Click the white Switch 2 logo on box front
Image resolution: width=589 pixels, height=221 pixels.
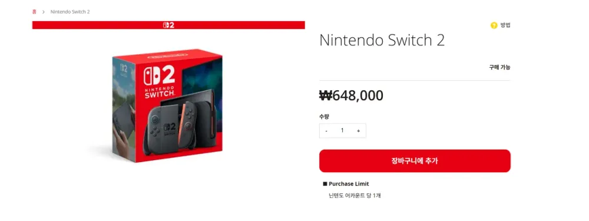[160, 76]
